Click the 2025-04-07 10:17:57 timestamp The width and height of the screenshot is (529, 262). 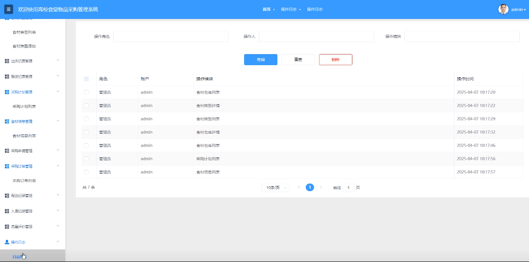476,172
